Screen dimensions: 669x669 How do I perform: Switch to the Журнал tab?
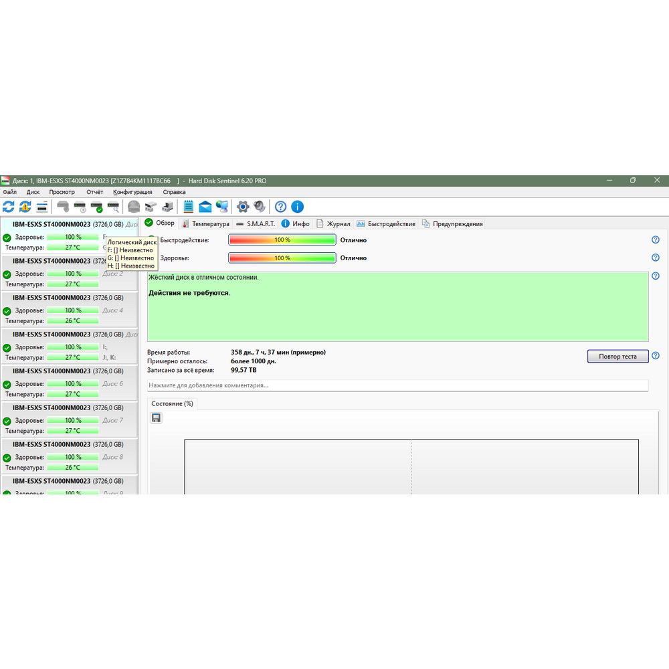coord(332,224)
